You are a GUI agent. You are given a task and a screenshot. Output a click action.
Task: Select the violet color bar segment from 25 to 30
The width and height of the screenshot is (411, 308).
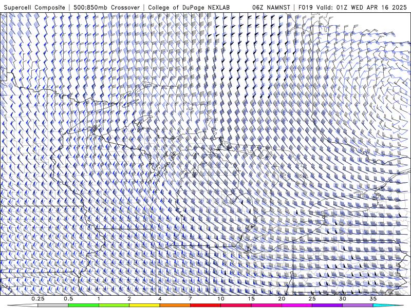[x=327, y=305]
